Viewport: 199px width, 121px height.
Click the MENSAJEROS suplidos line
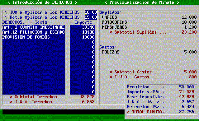coord(149,27)
